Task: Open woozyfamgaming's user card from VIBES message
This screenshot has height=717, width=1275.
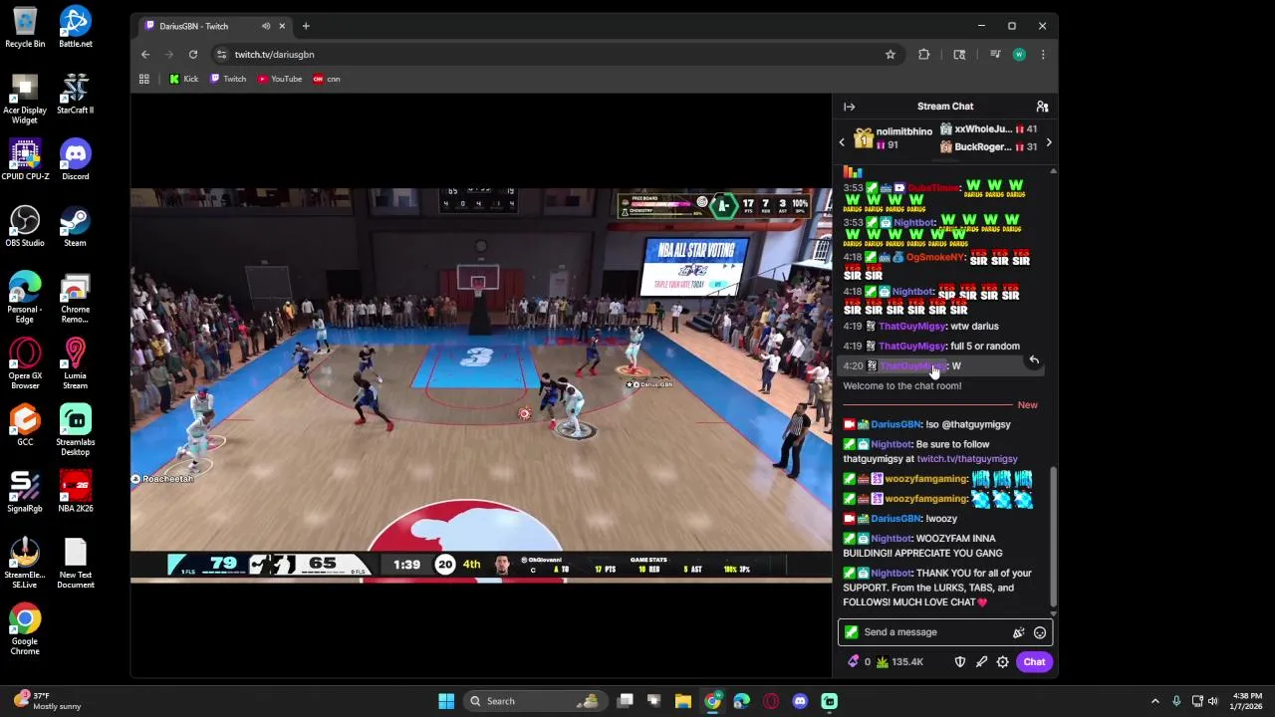Action: (925, 479)
